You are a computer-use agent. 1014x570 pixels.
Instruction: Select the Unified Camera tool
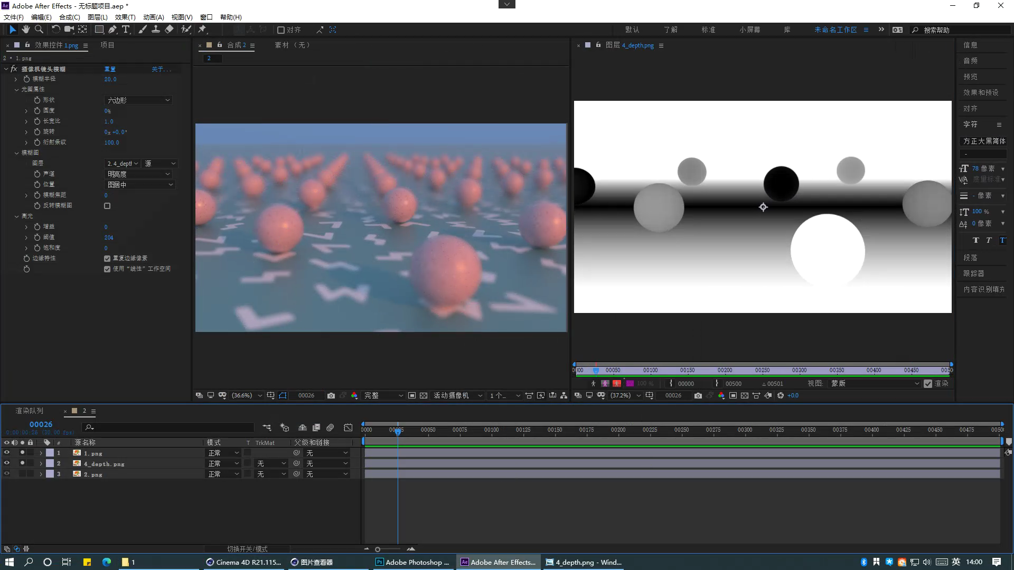click(69, 30)
